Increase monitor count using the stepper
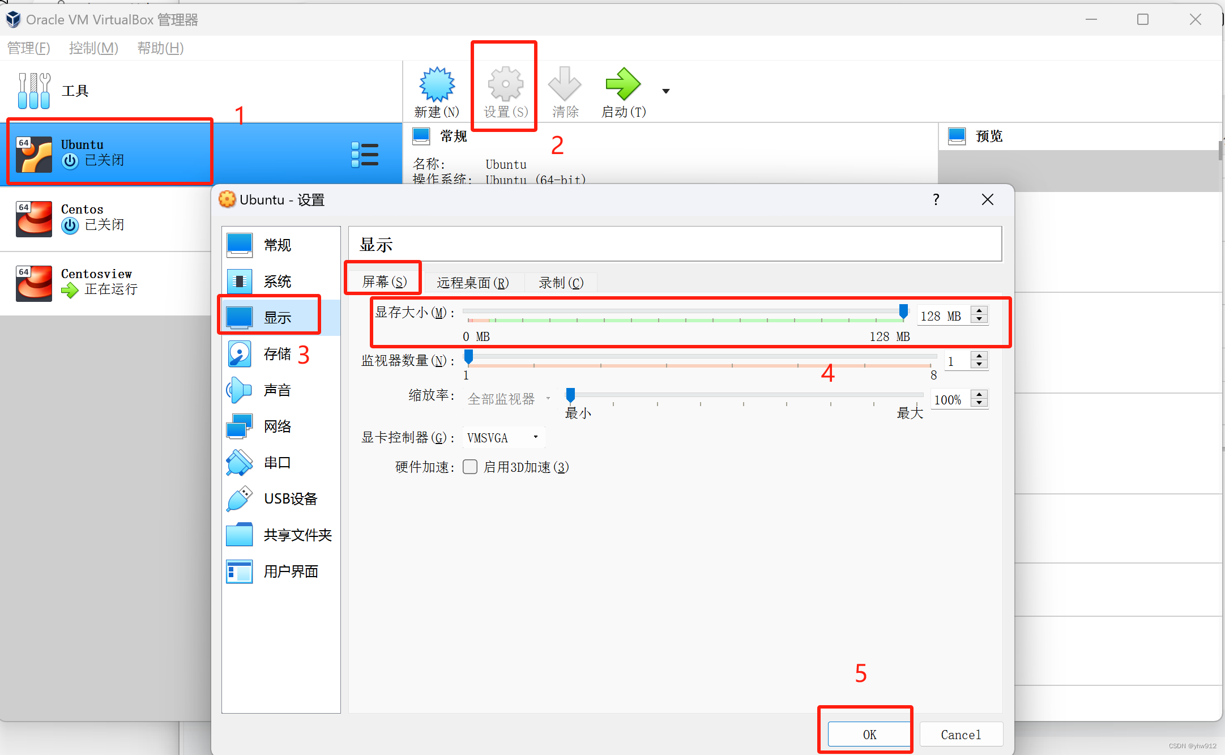This screenshot has height=755, width=1225. 979,356
